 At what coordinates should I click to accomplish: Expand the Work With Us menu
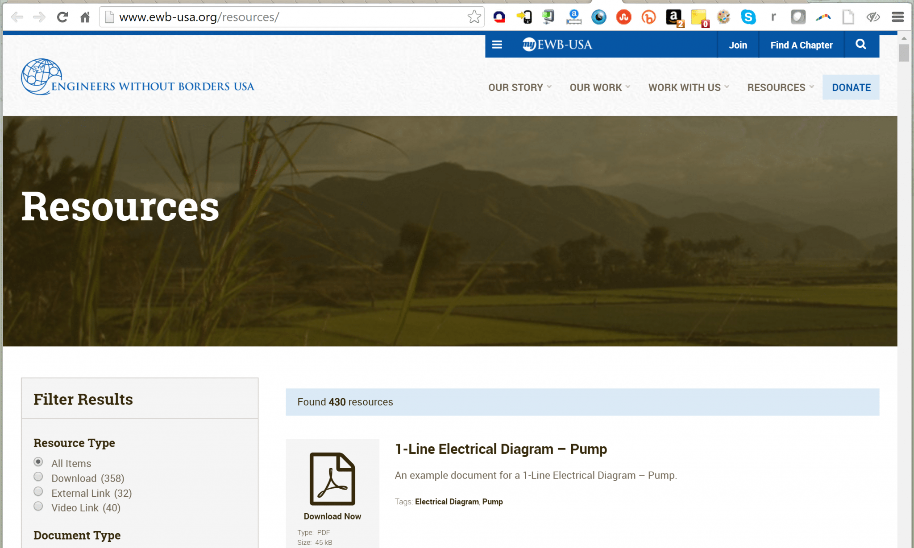689,87
